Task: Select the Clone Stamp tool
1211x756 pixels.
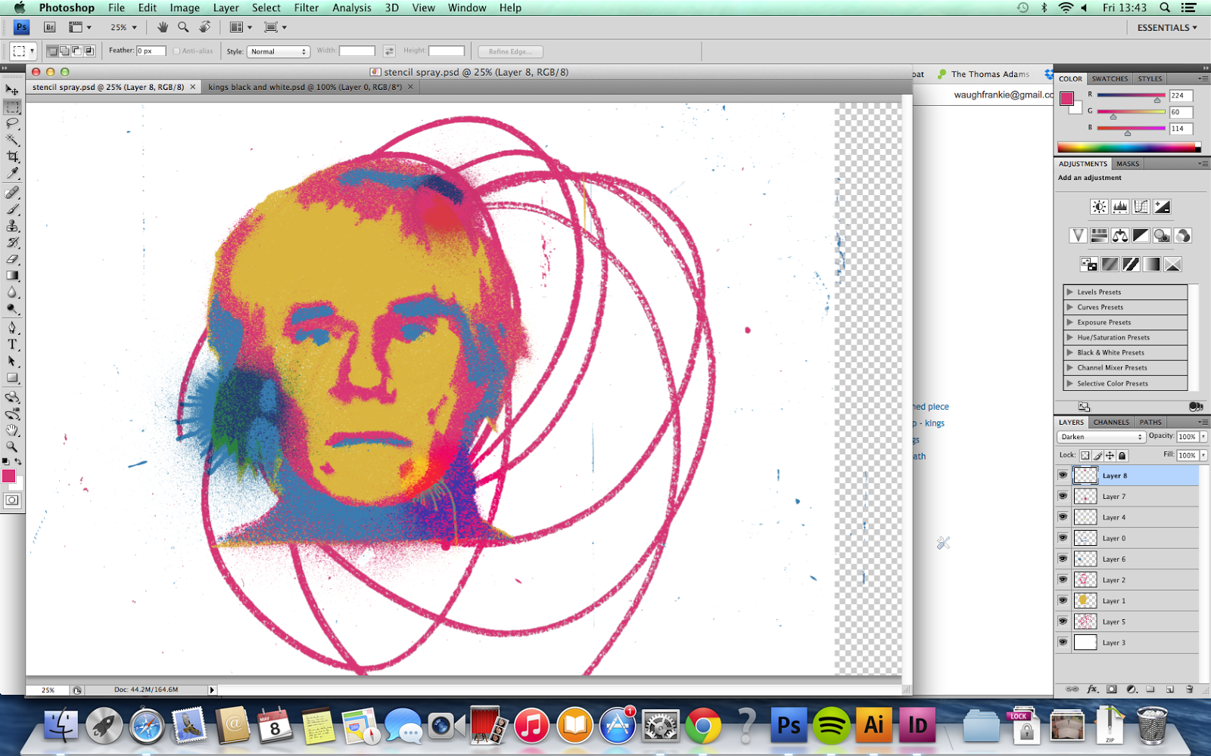Action: (x=12, y=226)
